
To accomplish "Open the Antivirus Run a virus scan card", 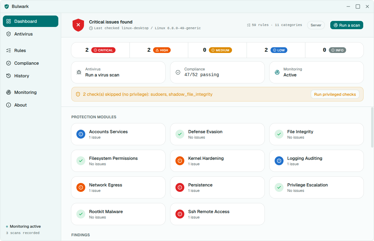I will [118, 72].
